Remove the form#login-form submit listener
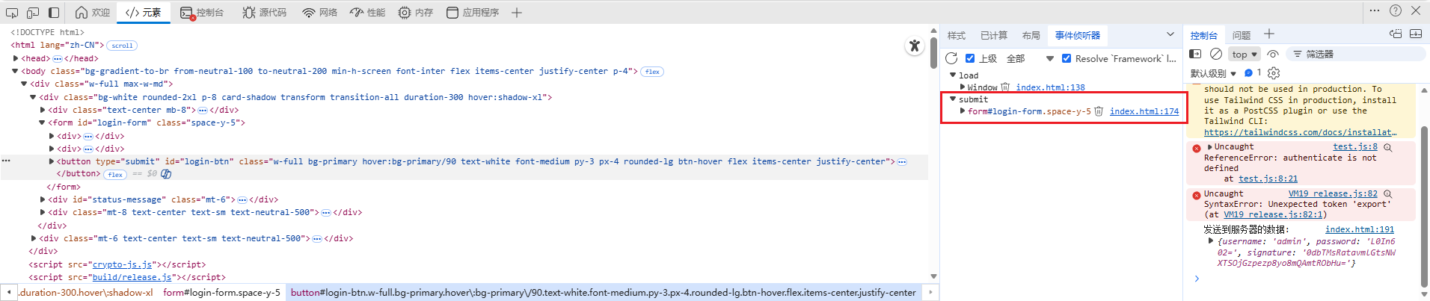 [1099, 111]
